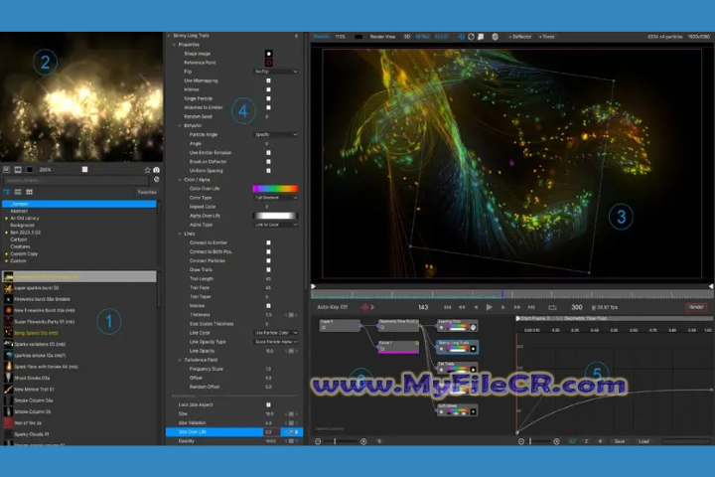Open the Color Type dropdown
The width and height of the screenshot is (715, 477).
coord(276,198)
